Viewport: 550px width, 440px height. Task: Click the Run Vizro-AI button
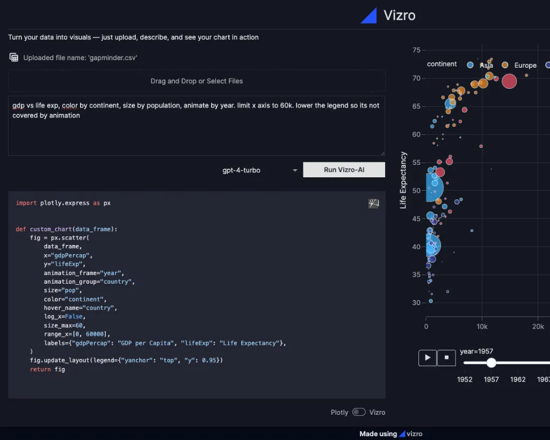tap(344, 170)
